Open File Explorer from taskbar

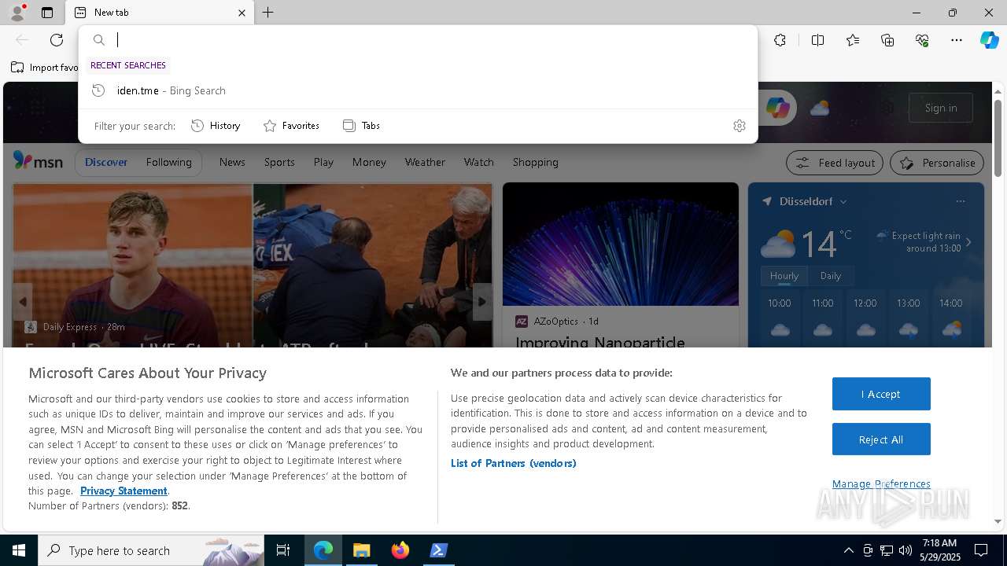pyautogui.click(x=362, y=550)
